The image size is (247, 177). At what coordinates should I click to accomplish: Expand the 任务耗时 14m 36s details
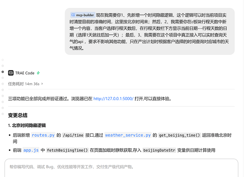click(25, 84)
